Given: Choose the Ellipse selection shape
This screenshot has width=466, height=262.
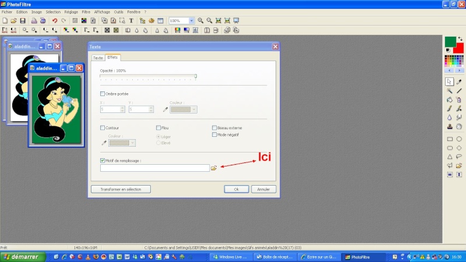Looking at the screenshot, I should click(x=459, y=139).
